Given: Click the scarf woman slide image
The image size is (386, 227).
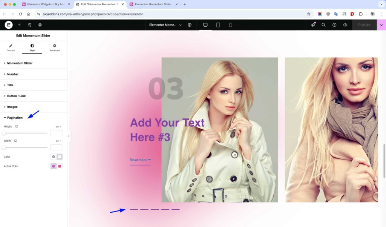Looking at the screenshot, I should [331, 130].
